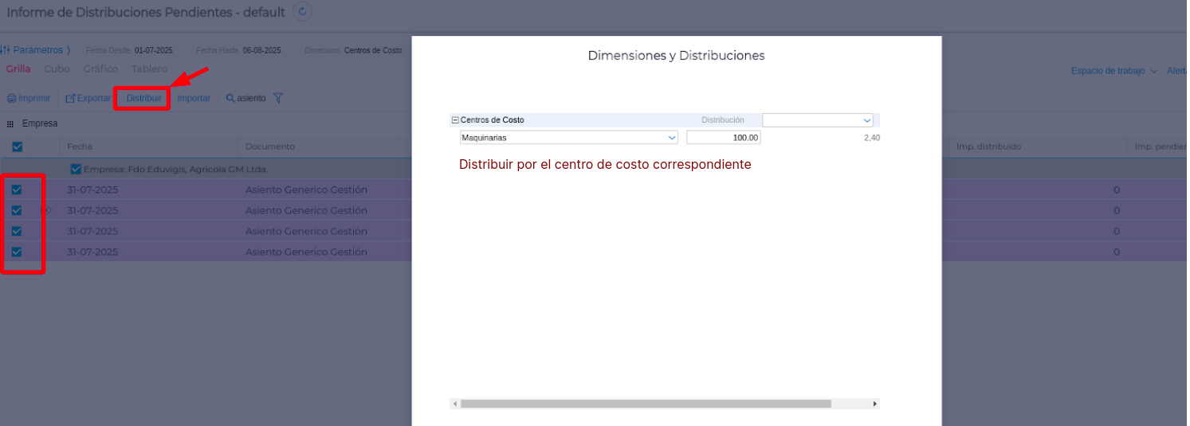Screen dimensions: 1190x426
Task: Open the Espacio de trabajo dropdown
Action: pyautogui.click(x=1114, y=71)
